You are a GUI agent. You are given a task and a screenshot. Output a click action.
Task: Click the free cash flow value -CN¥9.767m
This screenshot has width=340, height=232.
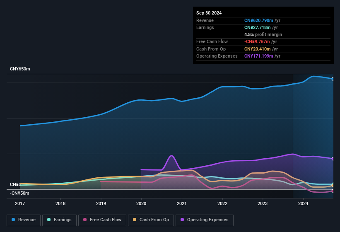(x=257, y=41)
